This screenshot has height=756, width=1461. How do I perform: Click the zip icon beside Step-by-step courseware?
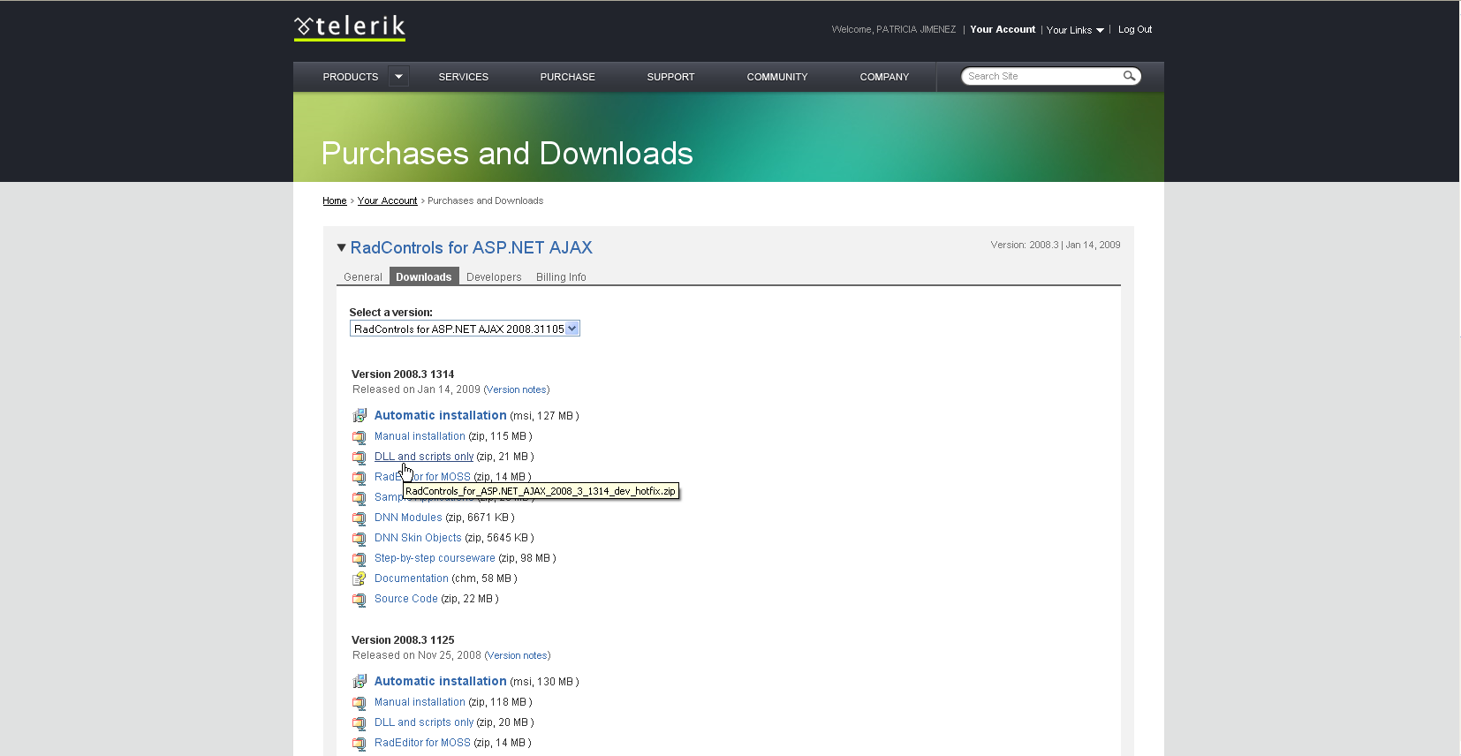(360, 559)
